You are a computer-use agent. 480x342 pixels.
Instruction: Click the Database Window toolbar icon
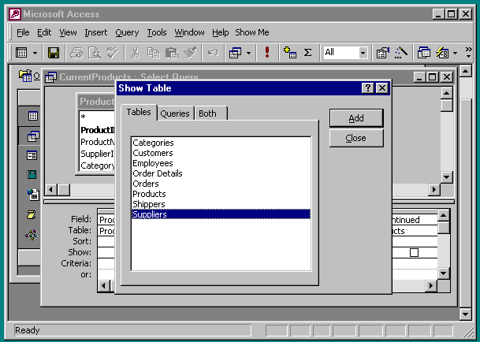tap(424, 53)
